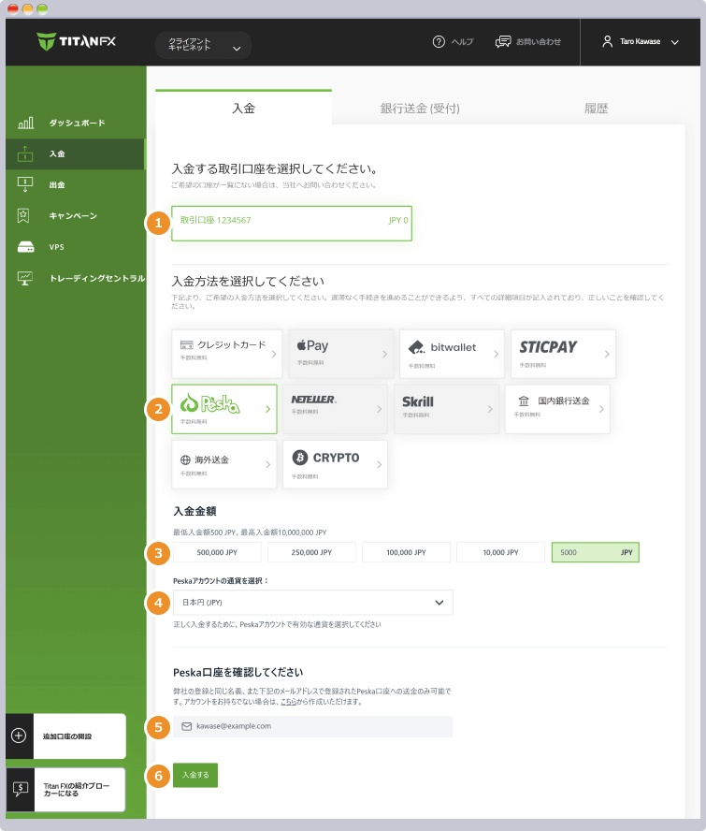Click the overseas transfer globe icon
Screen dimensions: 706x831
tap(185, 460)
